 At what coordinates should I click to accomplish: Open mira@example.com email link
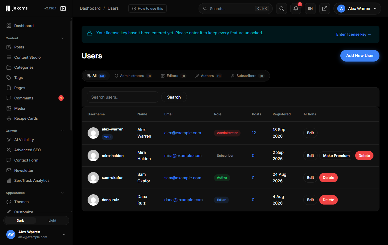point(183,156)
